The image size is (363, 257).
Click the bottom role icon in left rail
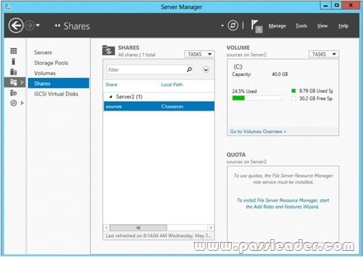tap(14, 103)
